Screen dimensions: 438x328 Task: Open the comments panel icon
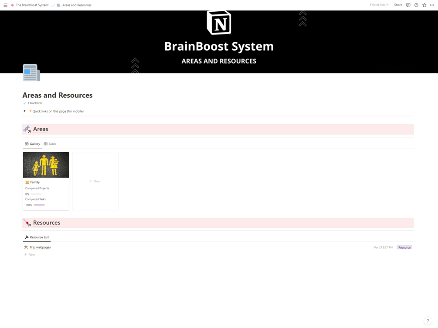408,5
